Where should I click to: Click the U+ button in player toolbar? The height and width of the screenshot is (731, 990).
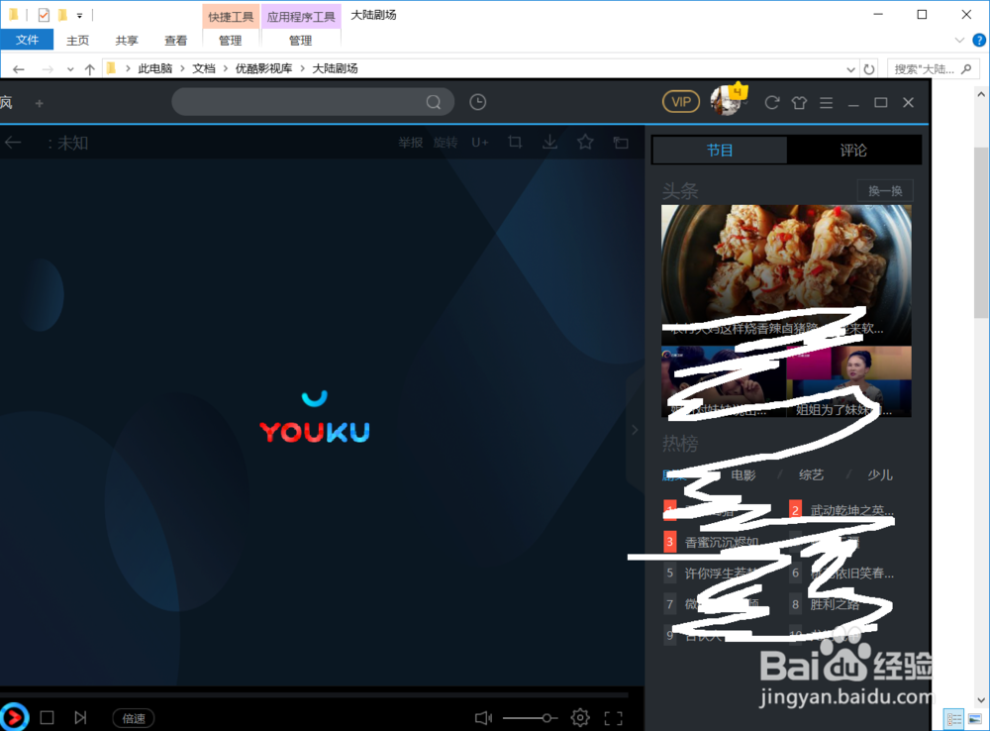pos(480,143)
